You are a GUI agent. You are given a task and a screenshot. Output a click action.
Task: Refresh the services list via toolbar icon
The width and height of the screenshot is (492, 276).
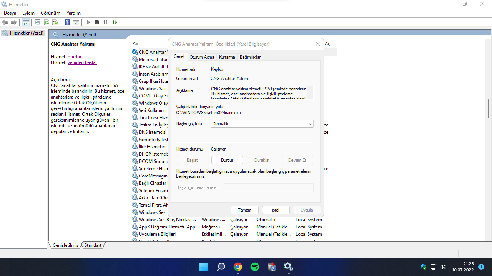point(47,22)
